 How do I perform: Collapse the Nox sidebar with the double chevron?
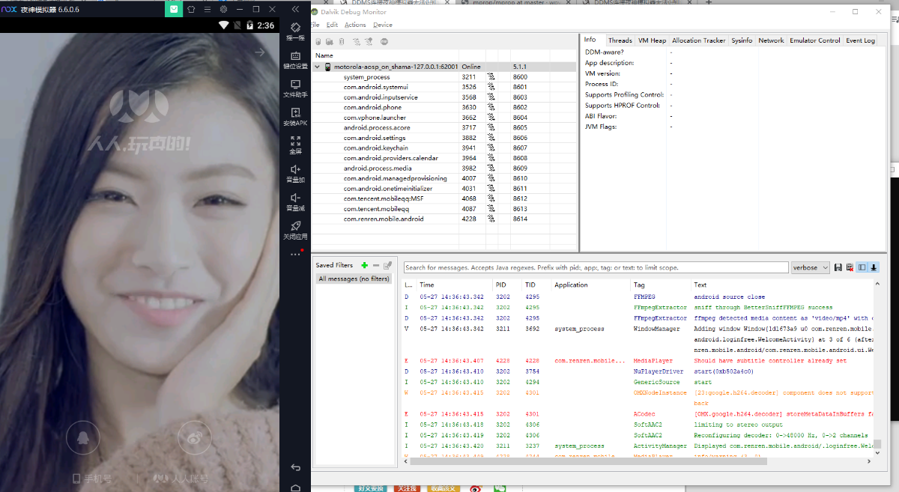click(x=295, y=9)
